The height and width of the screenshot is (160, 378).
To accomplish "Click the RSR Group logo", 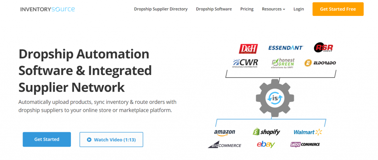I will [323, 48].
